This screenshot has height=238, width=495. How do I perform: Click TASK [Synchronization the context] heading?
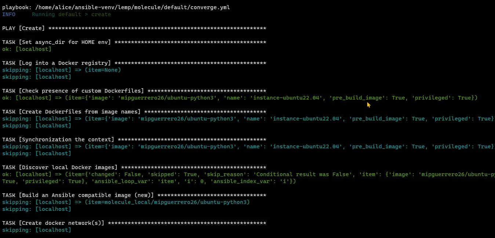pos(134,140)
